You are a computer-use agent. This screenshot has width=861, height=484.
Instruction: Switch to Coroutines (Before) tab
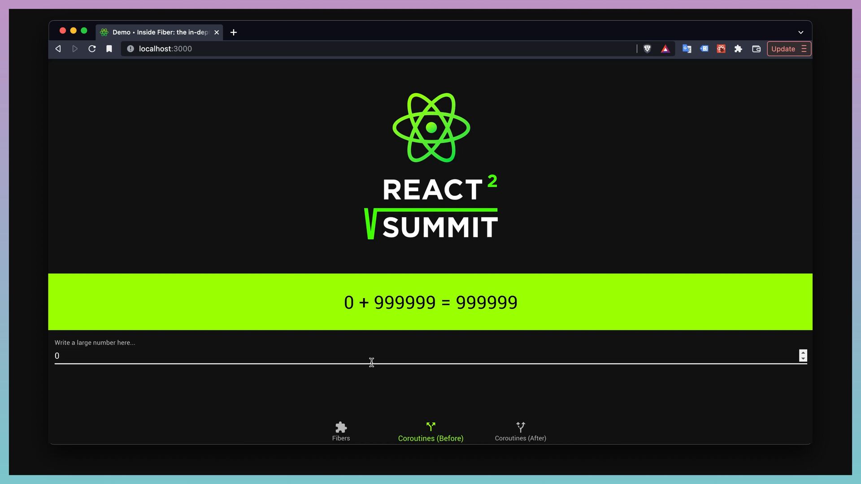[x=430, y=432]
